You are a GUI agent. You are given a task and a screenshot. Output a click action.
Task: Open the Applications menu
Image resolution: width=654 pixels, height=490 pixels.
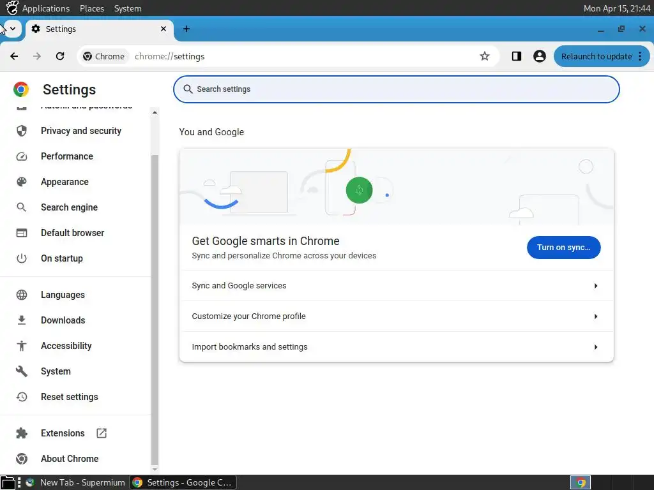tap(46, 8)
